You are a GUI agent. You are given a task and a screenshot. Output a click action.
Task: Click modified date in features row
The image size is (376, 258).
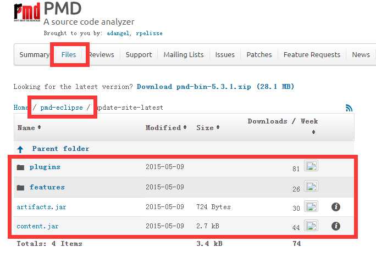165,187
